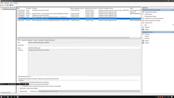Click Импортировать задачу action

[151, 16]
